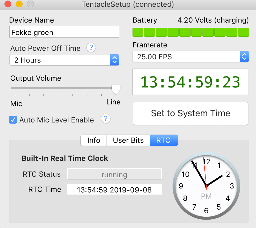Screen dimensions: 256x228
Task: Open the Auto Power Off Time dropdown
Action: pyautogui.click(x=64, y=60)
